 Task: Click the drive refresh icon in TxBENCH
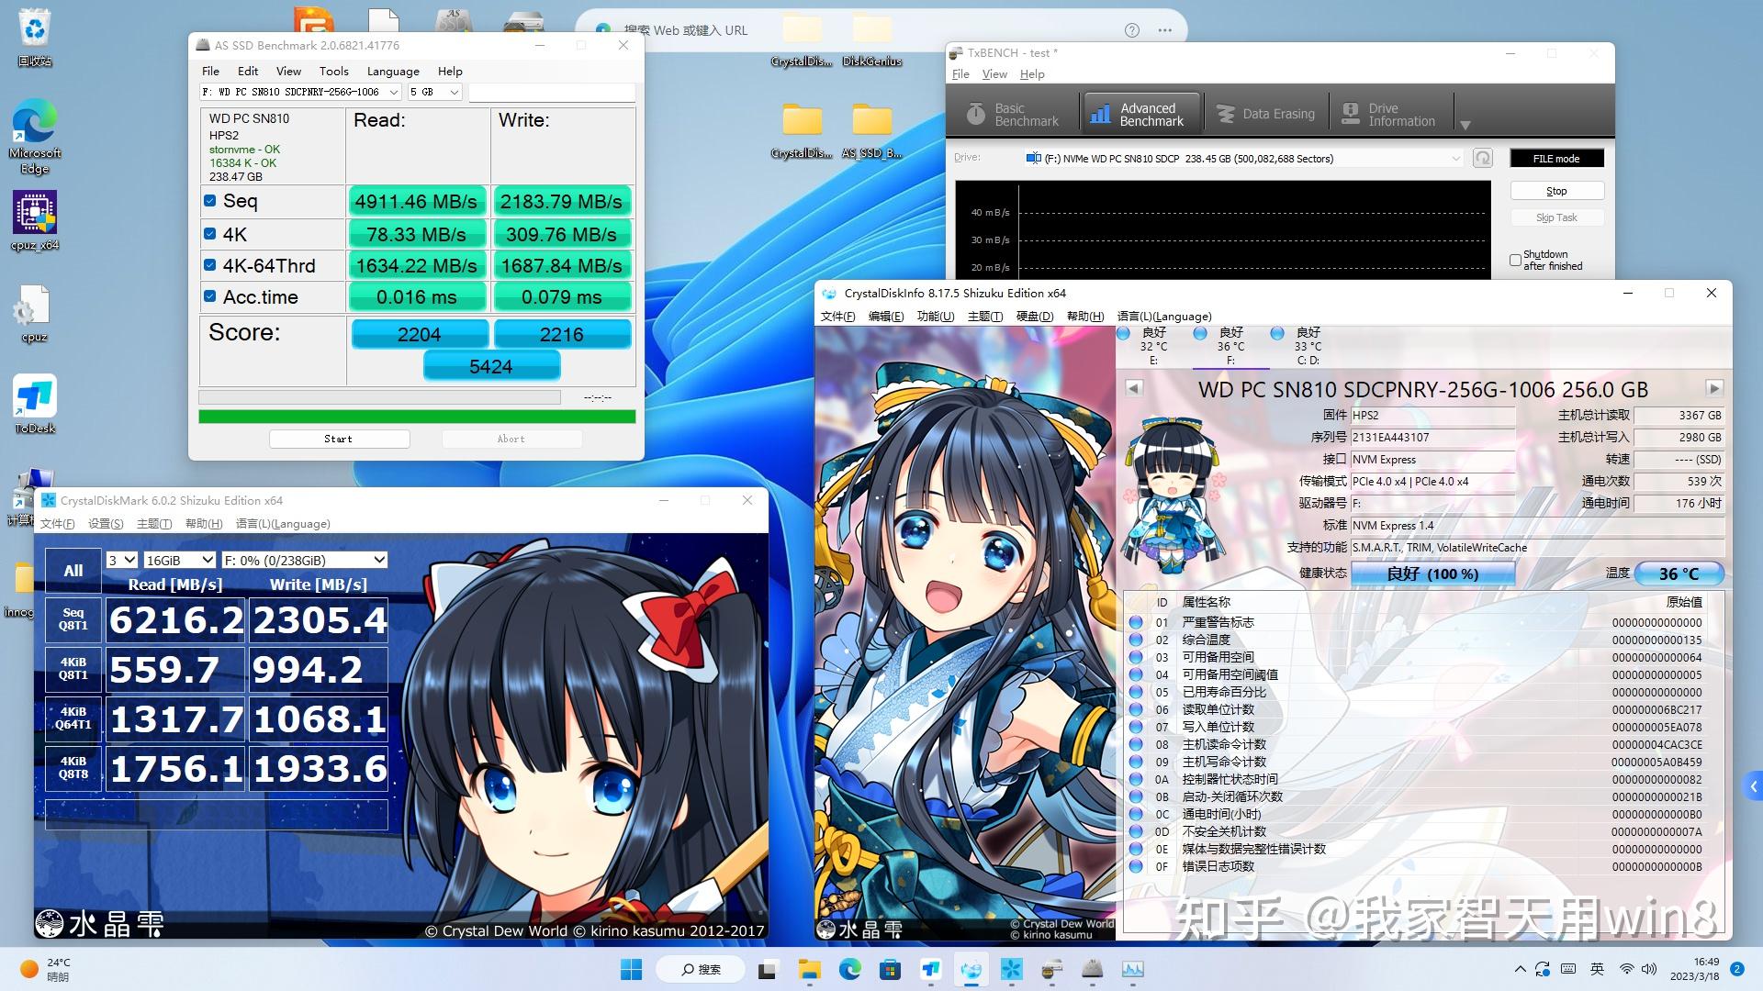[x=1483, y=157]
